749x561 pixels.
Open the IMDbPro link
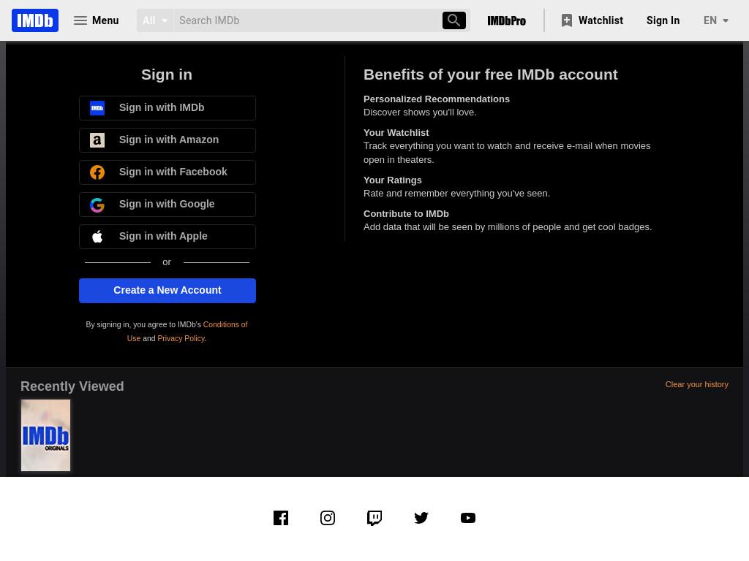[x=506, y=20]
